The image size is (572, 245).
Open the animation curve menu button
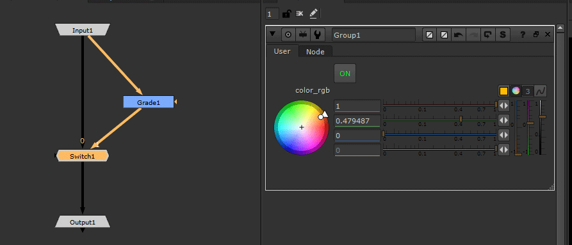point(541,91)
